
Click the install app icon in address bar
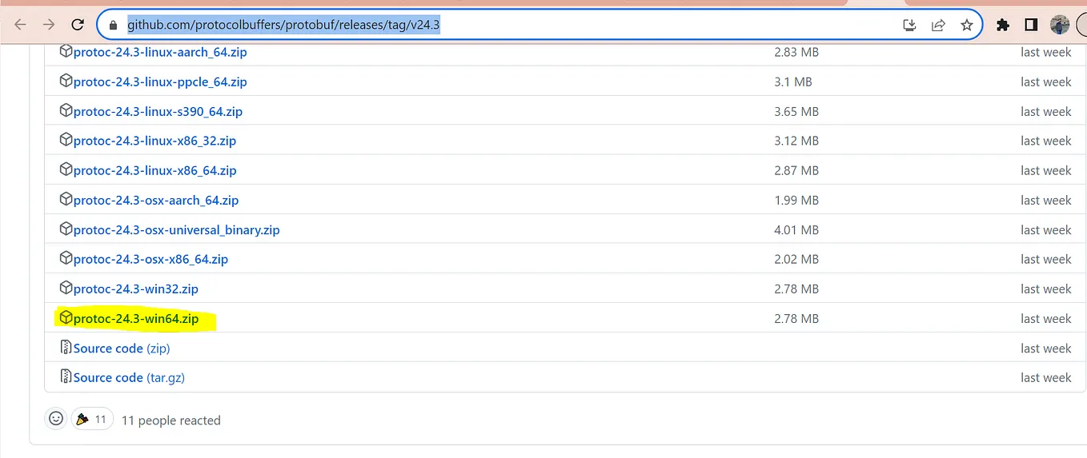[x=909, y=25]
